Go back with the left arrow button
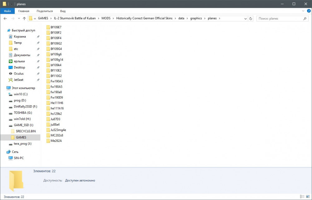 5,18
